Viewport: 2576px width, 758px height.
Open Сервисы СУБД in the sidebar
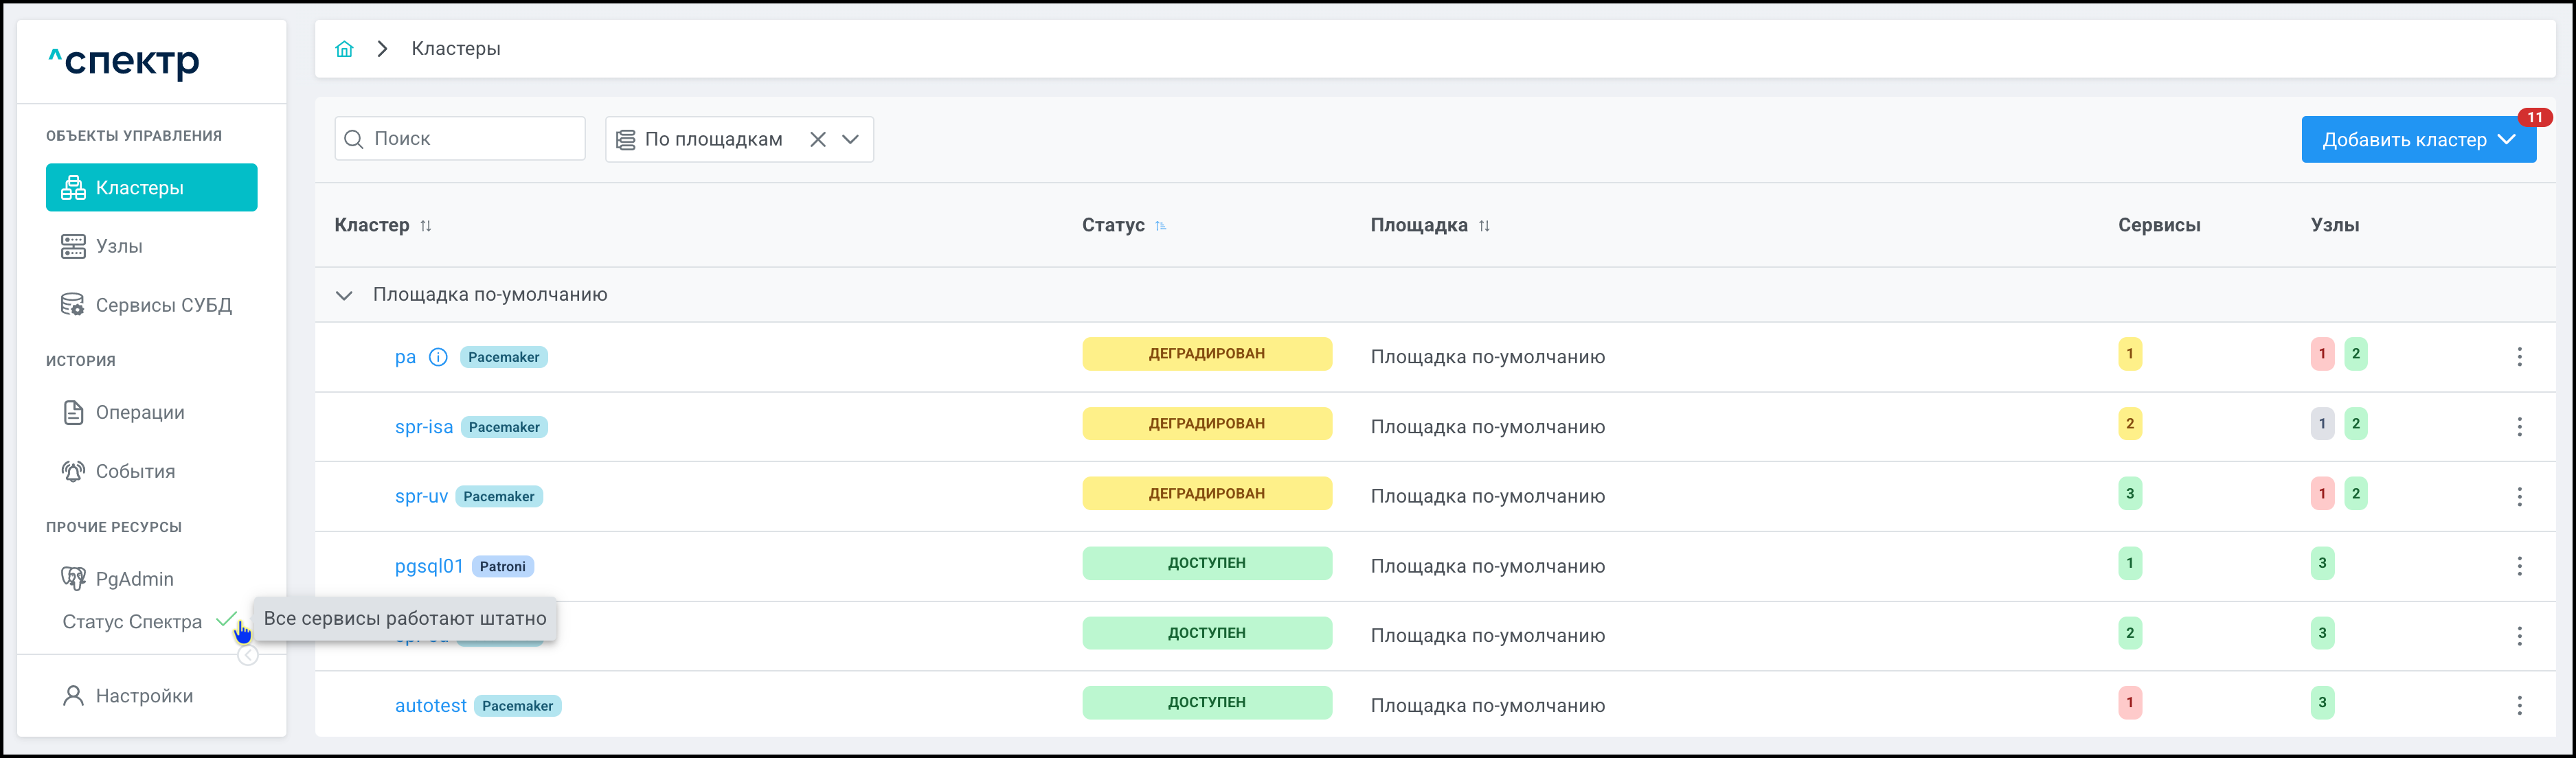[x=163, y=305]
